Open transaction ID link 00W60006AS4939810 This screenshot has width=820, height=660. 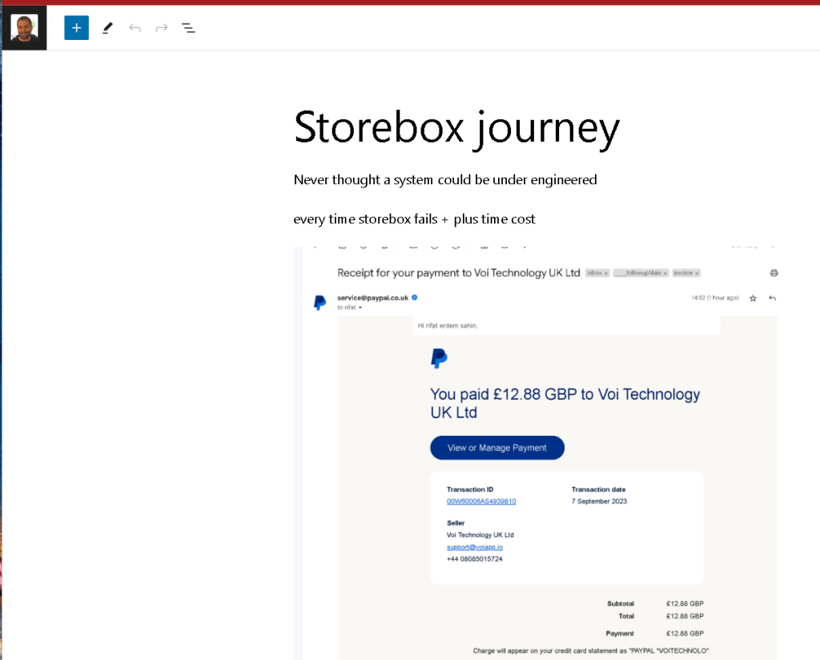481,501
